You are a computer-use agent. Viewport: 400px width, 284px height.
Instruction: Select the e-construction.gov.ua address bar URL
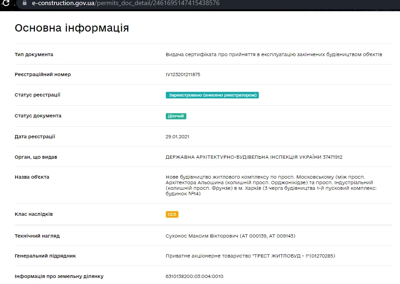click(x=126, y=3)
